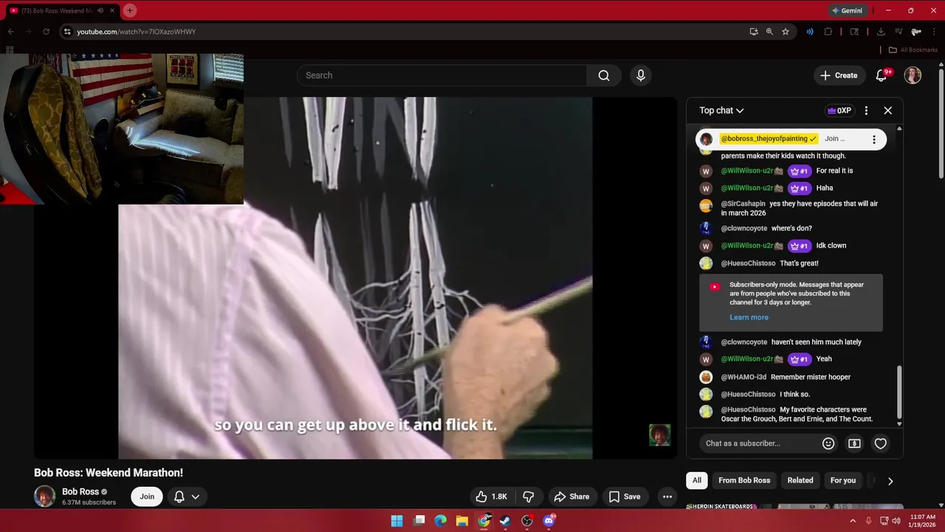
Task: Click the Bob Ross channel avatar
Action: click(x=44, y=497)
